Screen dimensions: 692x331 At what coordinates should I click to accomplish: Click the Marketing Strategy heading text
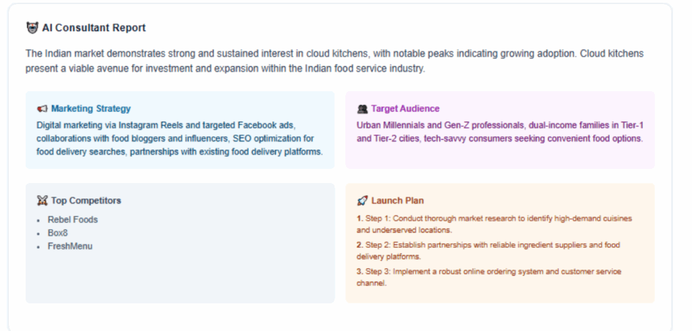click(91, 109)
